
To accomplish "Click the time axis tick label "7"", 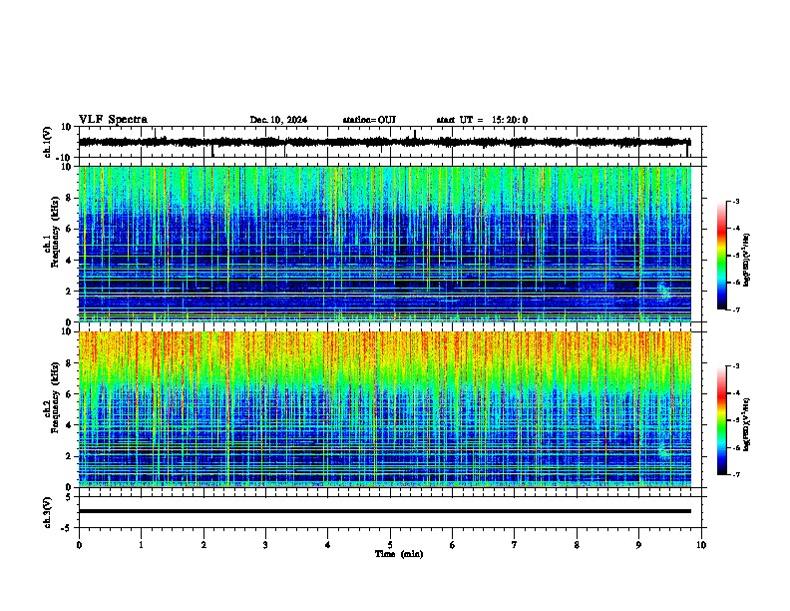I will pos(515,545).
